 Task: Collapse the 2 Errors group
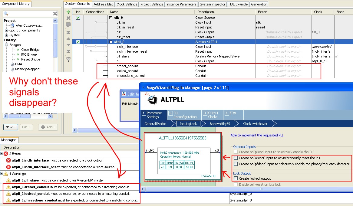tap(2, 154)
